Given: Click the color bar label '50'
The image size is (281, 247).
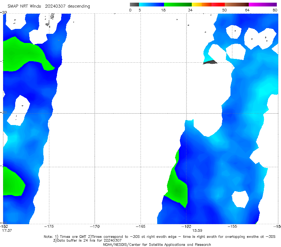Looking at the screenshot, I should (224, 10).
